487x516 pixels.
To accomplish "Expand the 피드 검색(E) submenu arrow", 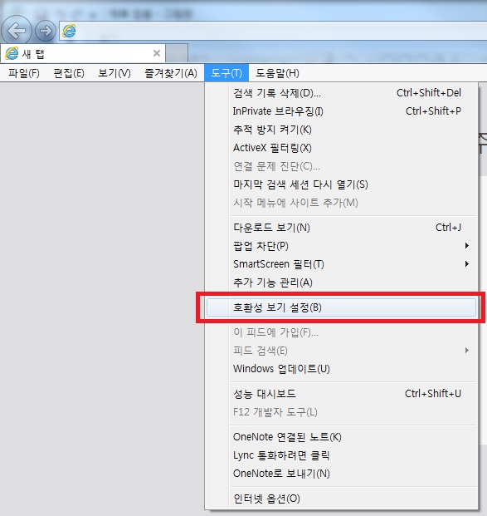I will tap(466, 350).
